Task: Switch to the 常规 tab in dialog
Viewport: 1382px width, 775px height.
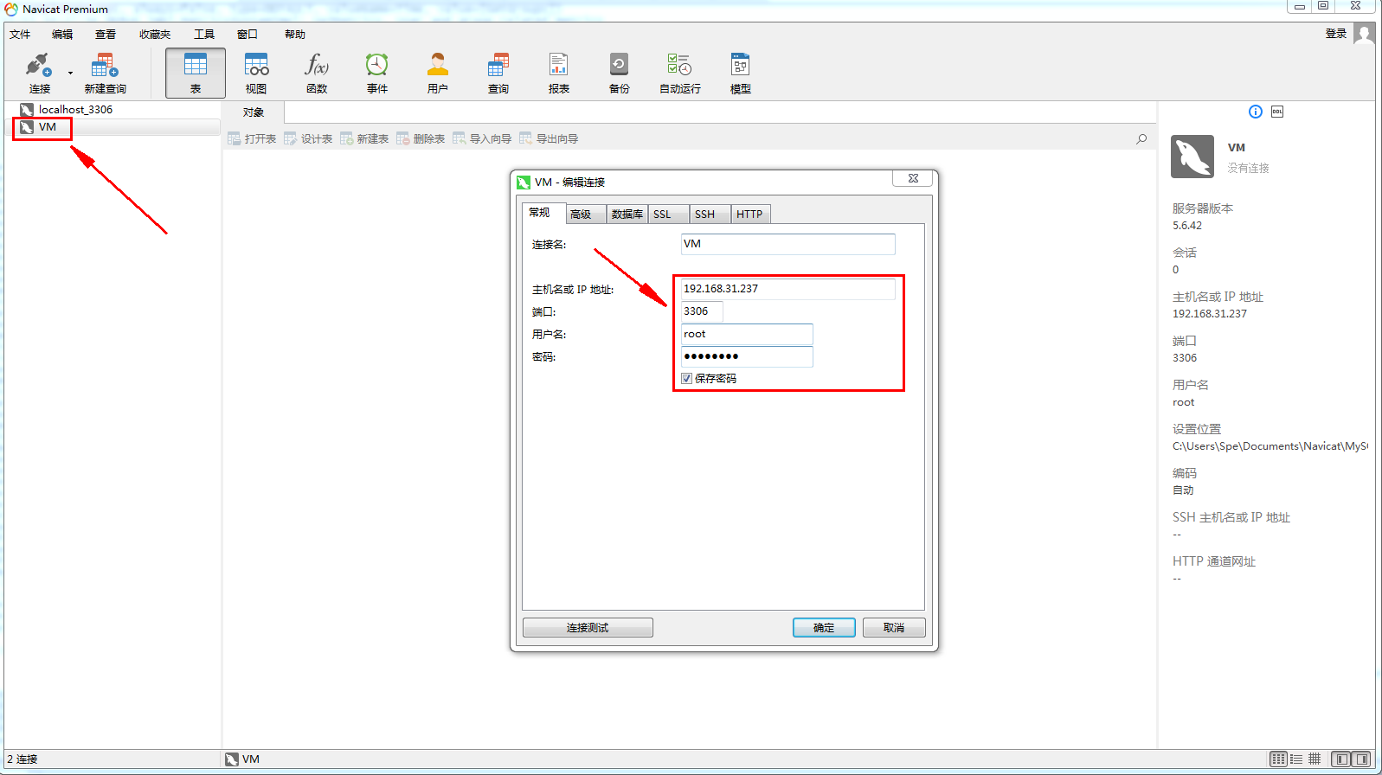Action: coord(543,213)
